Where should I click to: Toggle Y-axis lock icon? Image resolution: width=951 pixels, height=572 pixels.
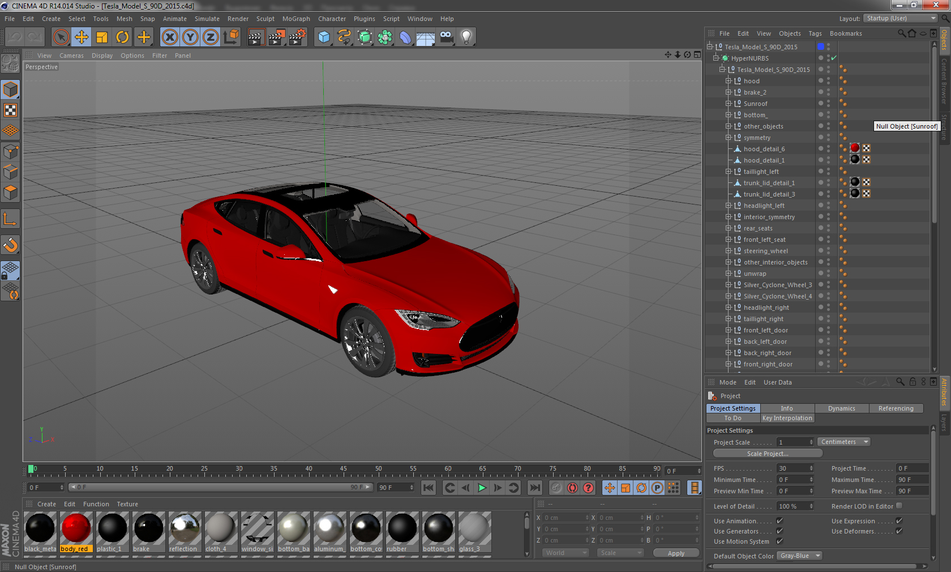click(190, 37)
